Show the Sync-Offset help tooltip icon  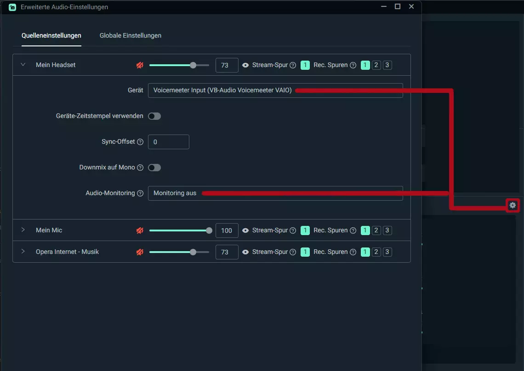[140, 142]
